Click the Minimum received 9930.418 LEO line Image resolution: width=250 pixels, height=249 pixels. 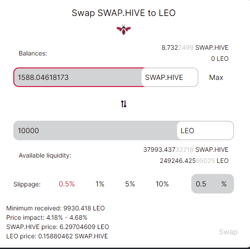56,208
